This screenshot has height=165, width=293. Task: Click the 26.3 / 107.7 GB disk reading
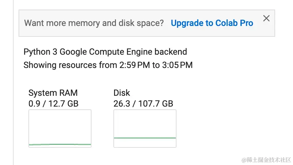click(143, 104)
